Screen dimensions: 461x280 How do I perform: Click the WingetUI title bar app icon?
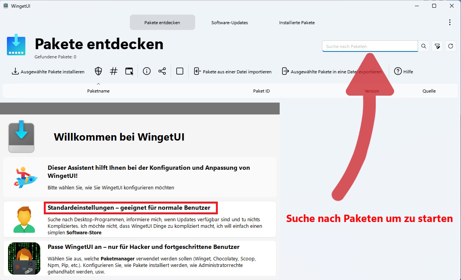coord(6,6)
